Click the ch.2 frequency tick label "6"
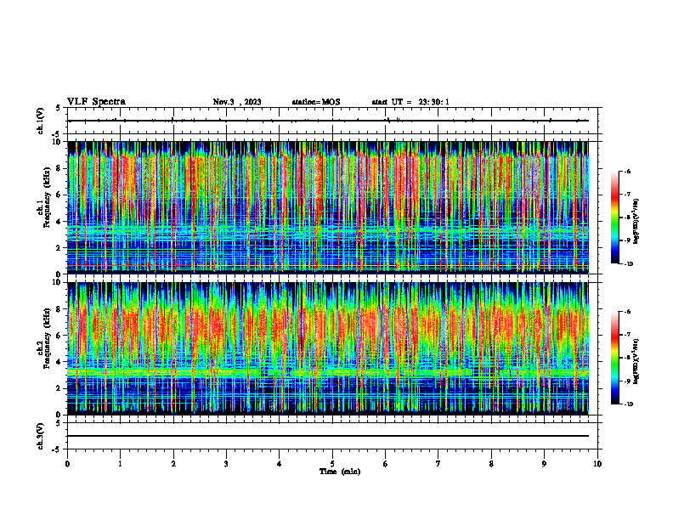This screenshot has height=520, width=673. pyautogui.click(x=59, y=336)
